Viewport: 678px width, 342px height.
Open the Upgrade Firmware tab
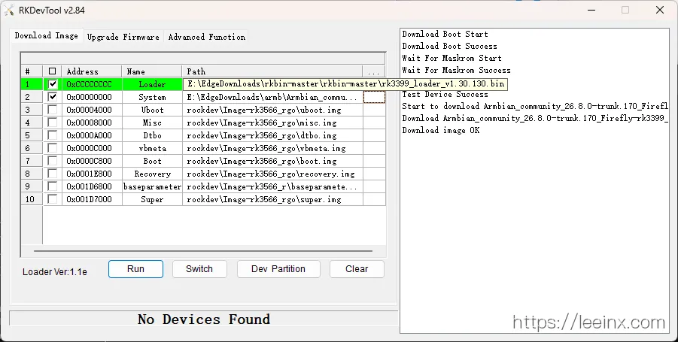pyautogui.click(x=123, y=37)
